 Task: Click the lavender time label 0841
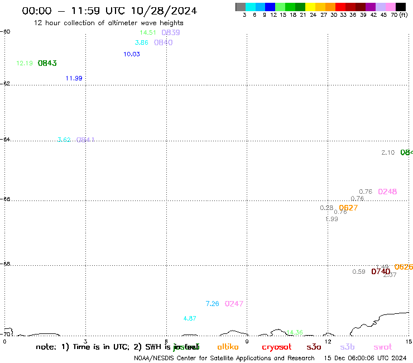pyautogui.click(x=85, y=140)
